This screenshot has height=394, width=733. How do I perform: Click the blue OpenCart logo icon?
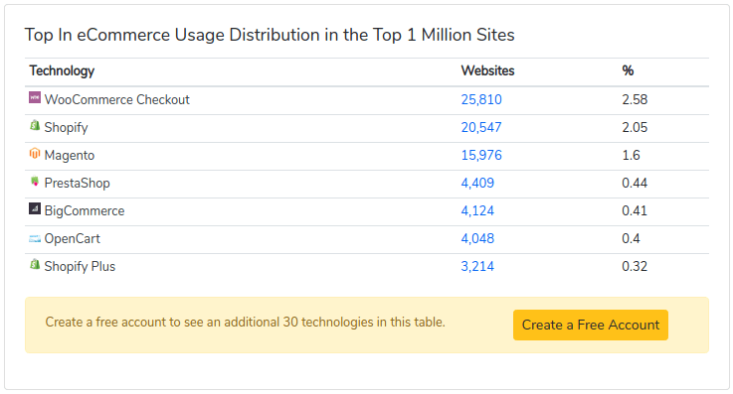tap(35, 239)
